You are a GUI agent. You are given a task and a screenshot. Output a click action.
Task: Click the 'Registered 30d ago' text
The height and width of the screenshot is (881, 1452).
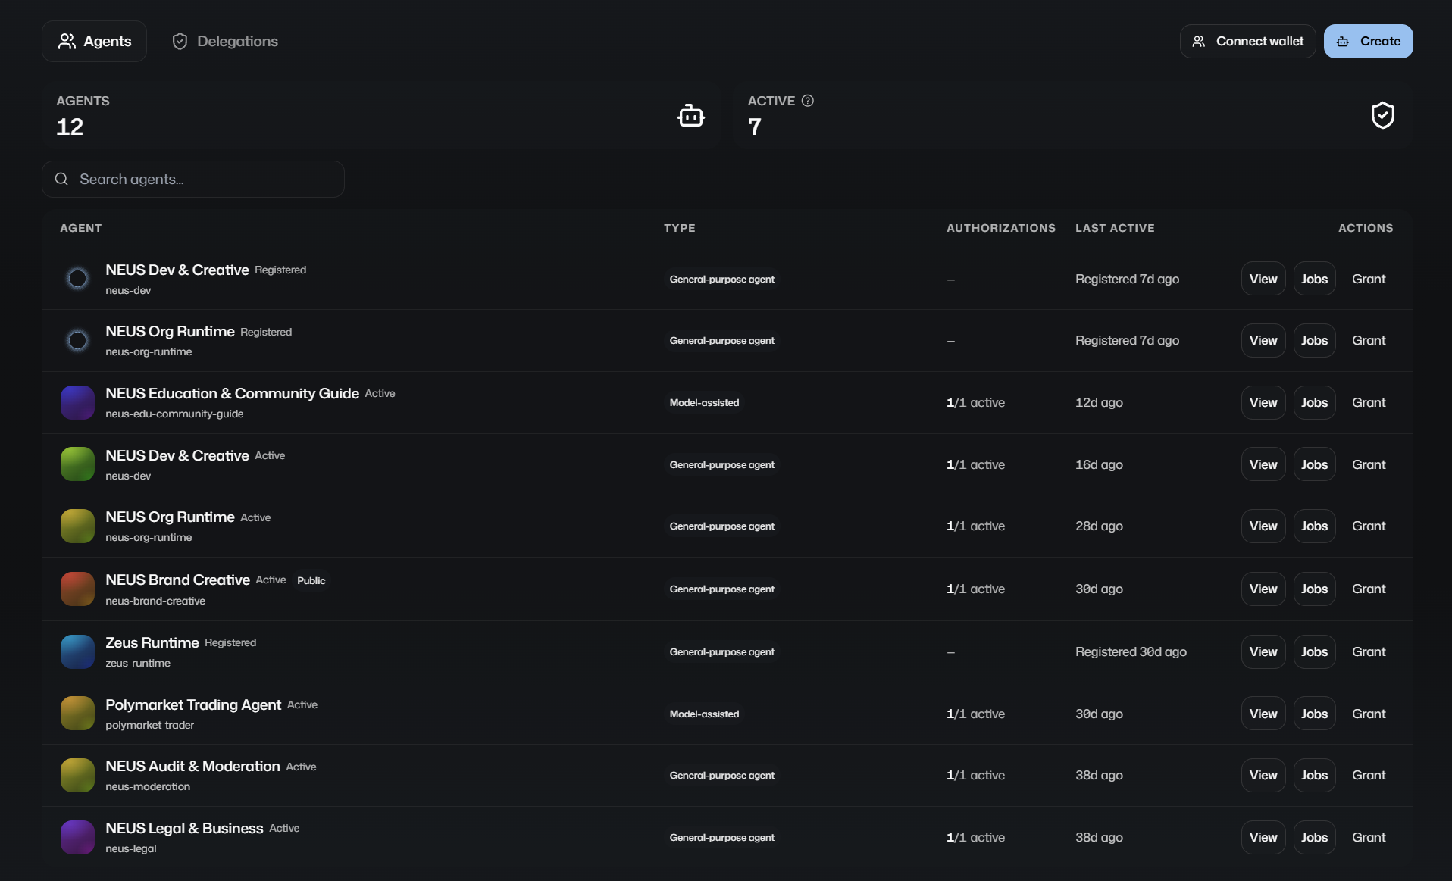(x=1131, y=651)
